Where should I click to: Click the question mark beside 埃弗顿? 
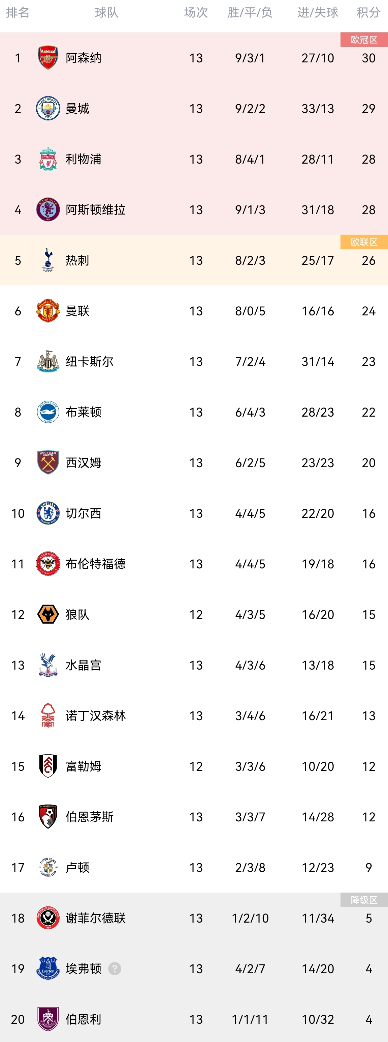(115, 968)
